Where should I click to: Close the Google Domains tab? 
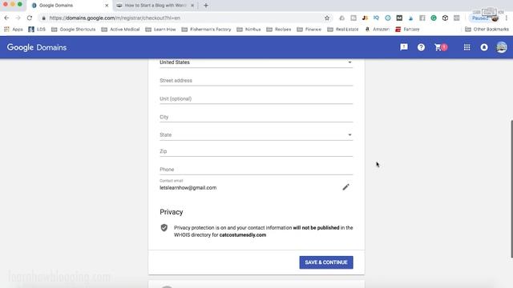click(x=107, y=6)
